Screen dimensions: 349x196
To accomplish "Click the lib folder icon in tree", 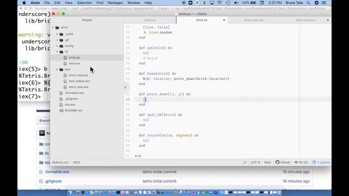I will tap(62, 52).
